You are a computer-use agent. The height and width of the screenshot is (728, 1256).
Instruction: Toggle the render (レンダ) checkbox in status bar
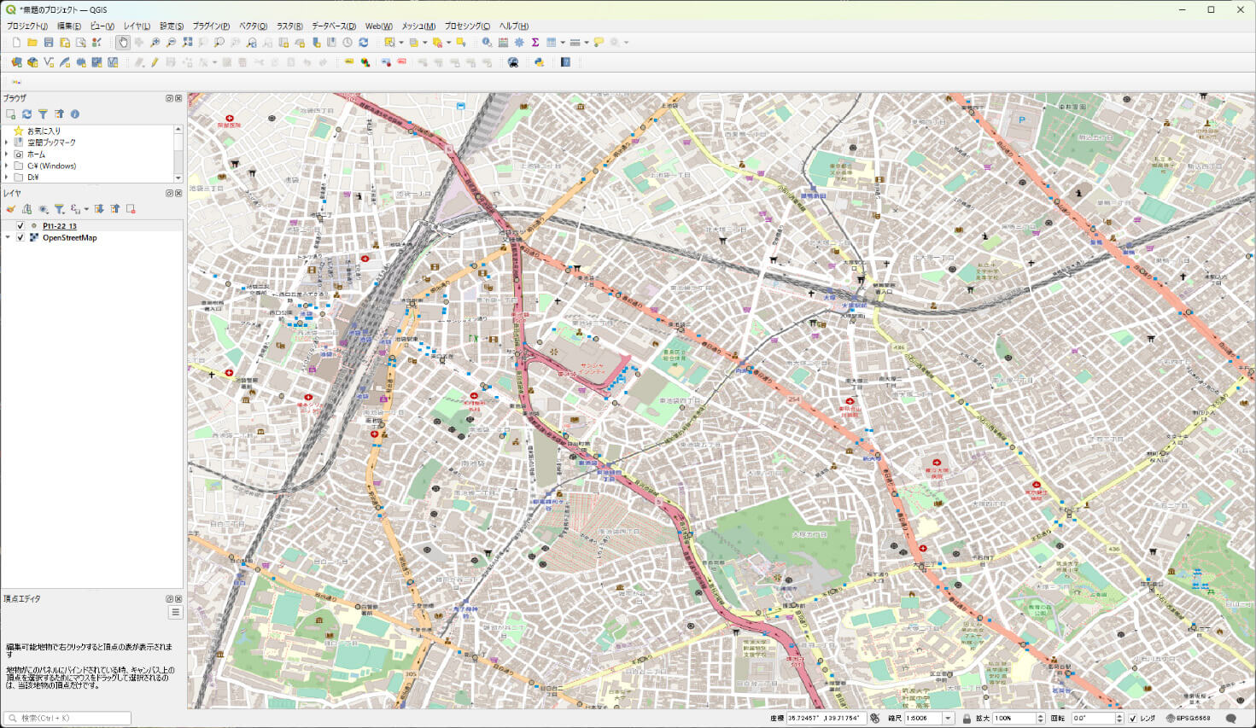click(x=1133, y=719)
